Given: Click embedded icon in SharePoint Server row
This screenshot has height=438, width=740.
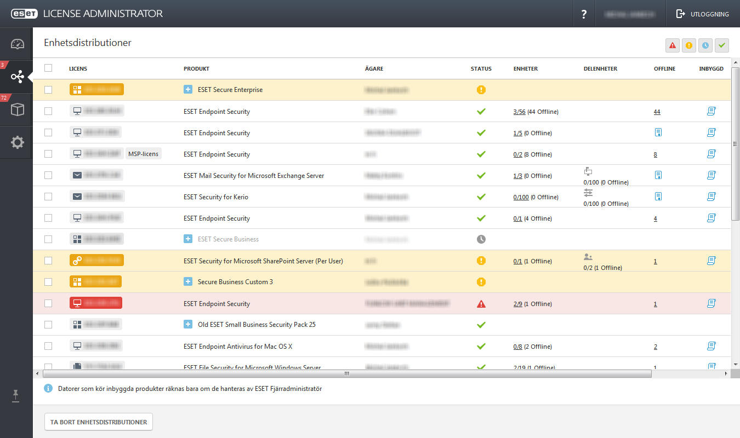Looking at the screenshot, I should [711, 261].
